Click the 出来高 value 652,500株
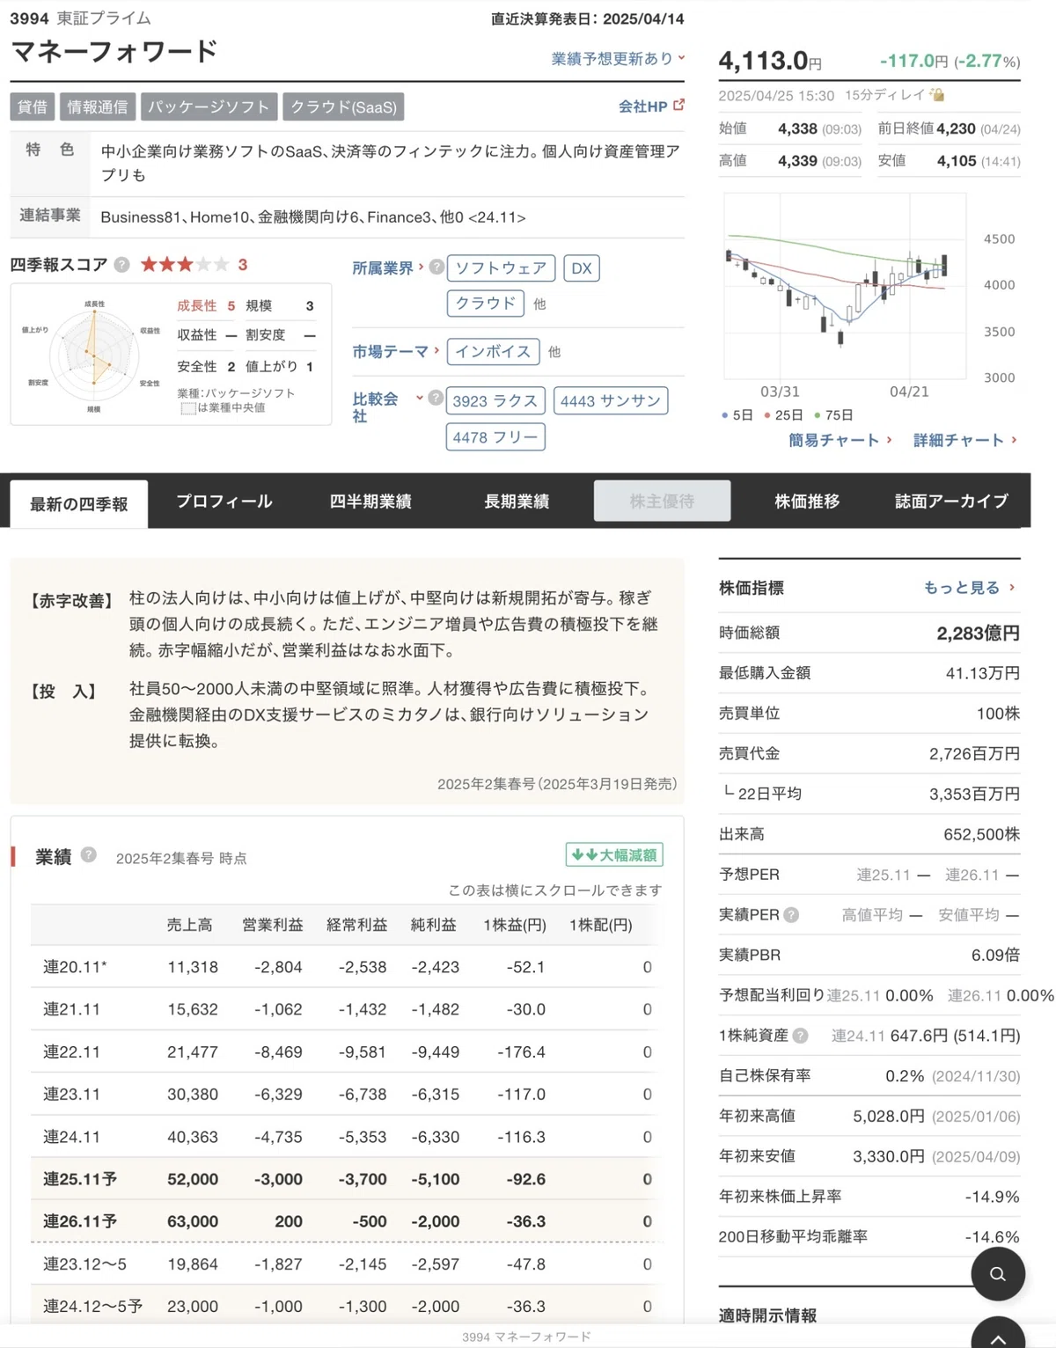 [981, 834]
